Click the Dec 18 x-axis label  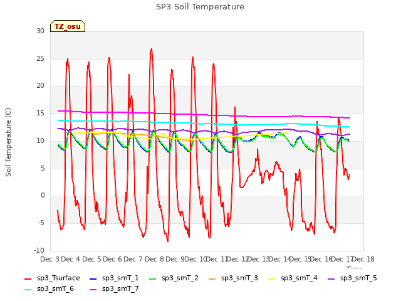coord(363,259)
